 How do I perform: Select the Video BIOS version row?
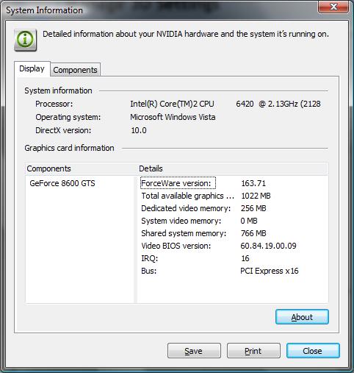[x=234, y=246]
